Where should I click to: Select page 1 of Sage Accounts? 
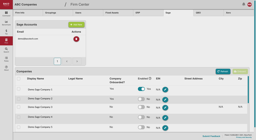click(57, 61)
